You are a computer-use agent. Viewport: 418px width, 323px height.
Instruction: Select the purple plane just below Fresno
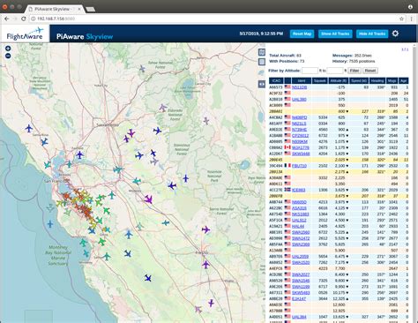tap(205, 264)
